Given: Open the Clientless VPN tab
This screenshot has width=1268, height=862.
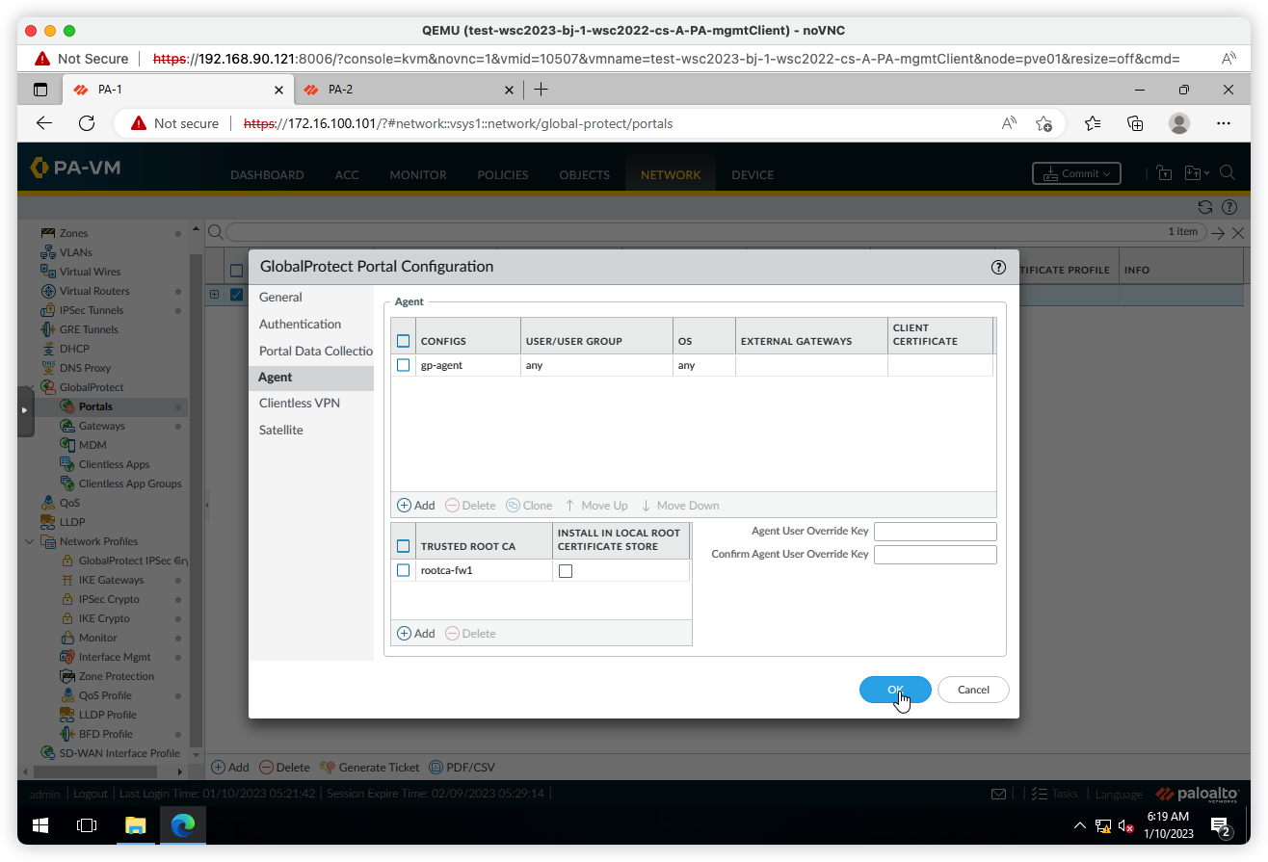Looking at the screenshot, I should pos(300,404).
